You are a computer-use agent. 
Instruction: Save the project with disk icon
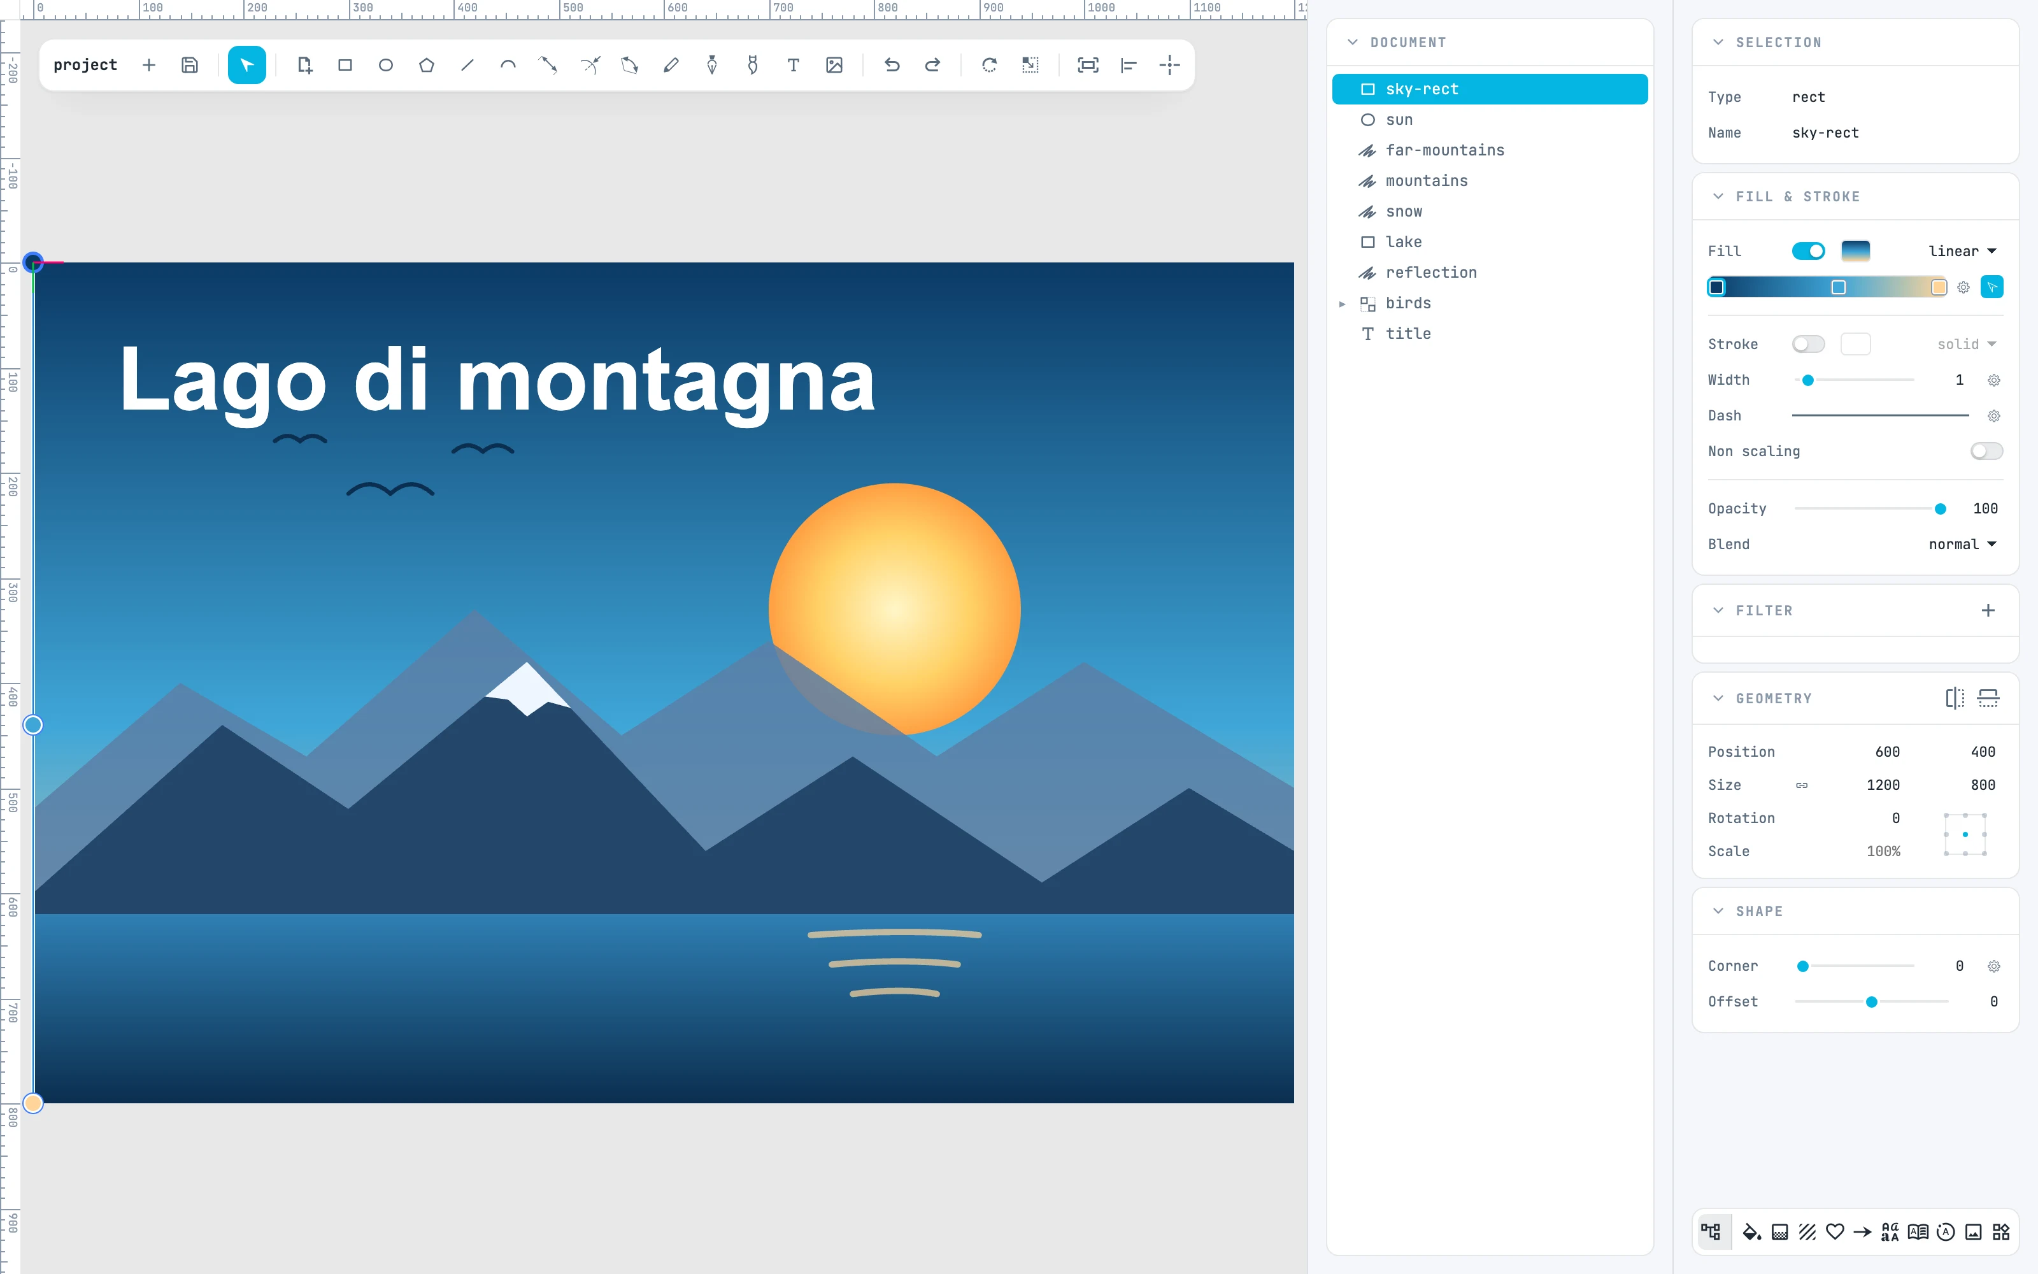(190, 65)
